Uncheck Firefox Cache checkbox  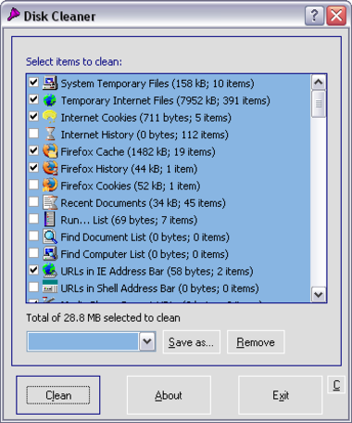coord(33,150)
